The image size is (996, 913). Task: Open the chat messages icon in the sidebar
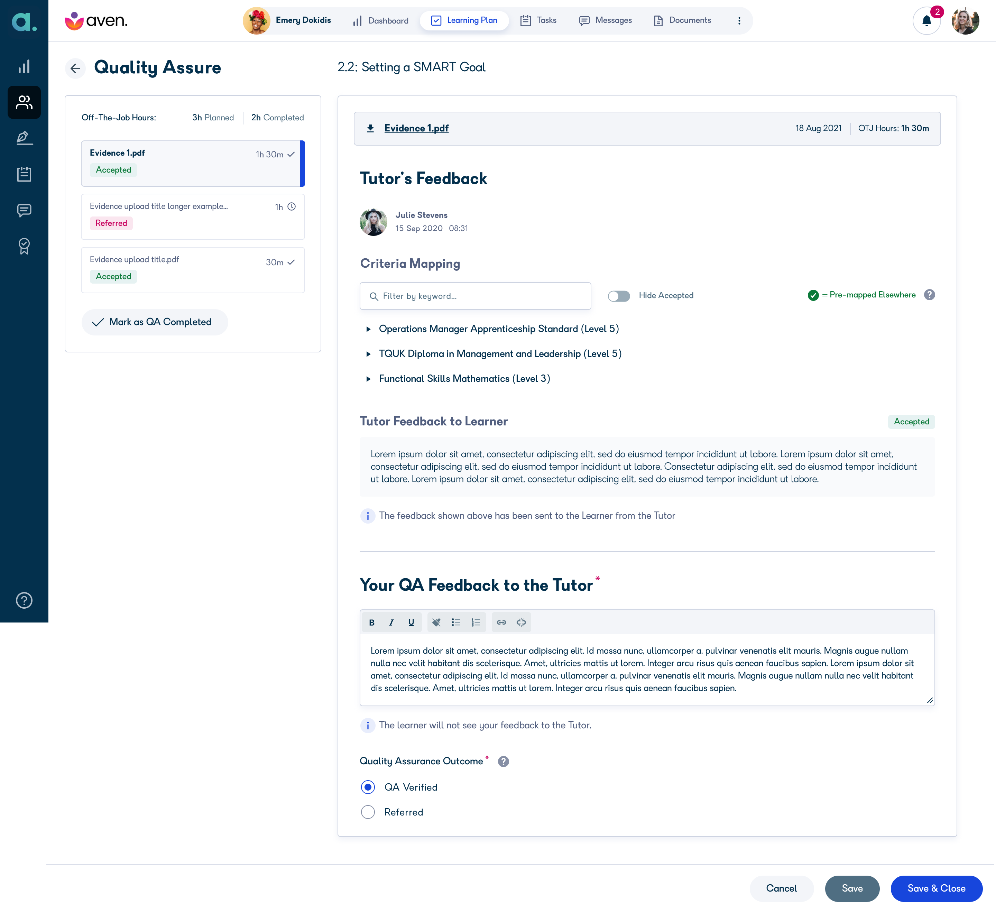pyautogui.click(x=24, y=211)
